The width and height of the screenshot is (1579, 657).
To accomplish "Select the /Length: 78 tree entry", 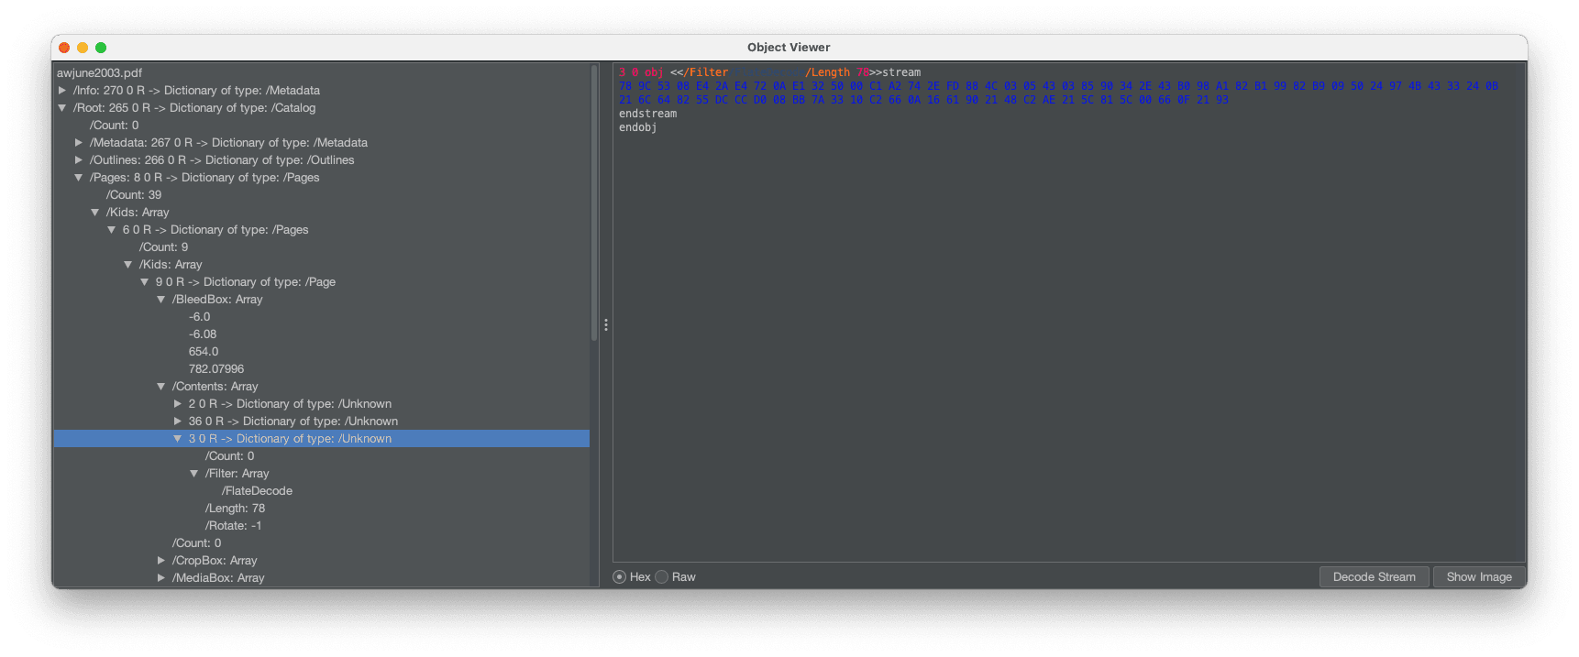I will pos(235,509).
